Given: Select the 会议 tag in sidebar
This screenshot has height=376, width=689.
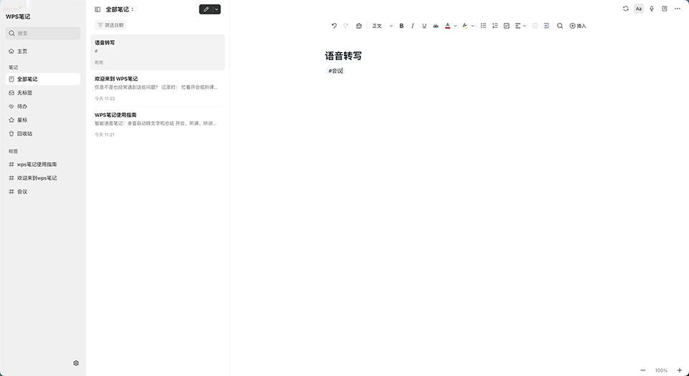Looking at the screenshot, I should point(23,191).
